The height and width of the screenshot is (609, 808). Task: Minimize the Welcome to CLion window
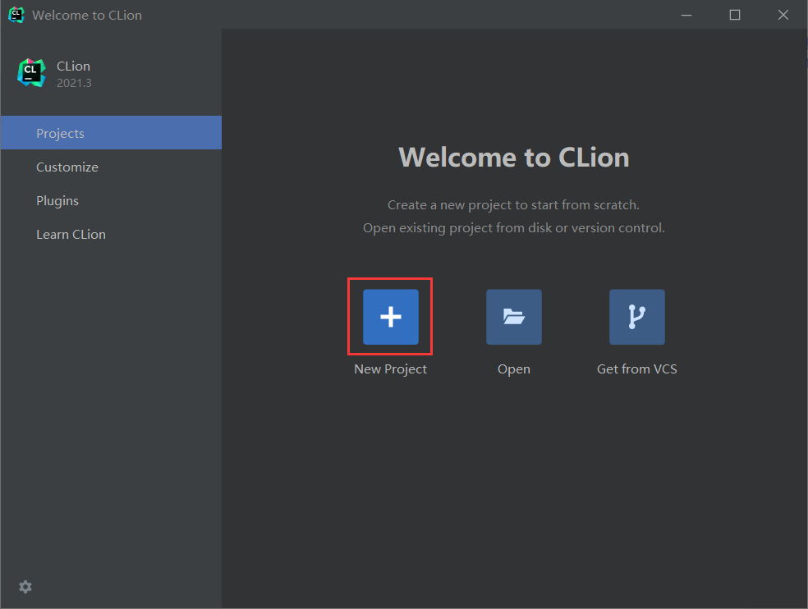[686, 15]
